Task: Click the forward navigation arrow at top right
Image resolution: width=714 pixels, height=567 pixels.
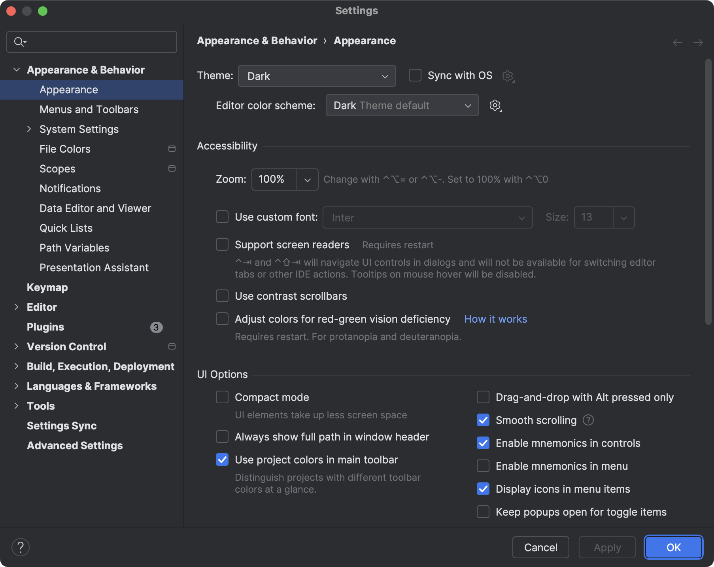Action: [x=698, y=42]
